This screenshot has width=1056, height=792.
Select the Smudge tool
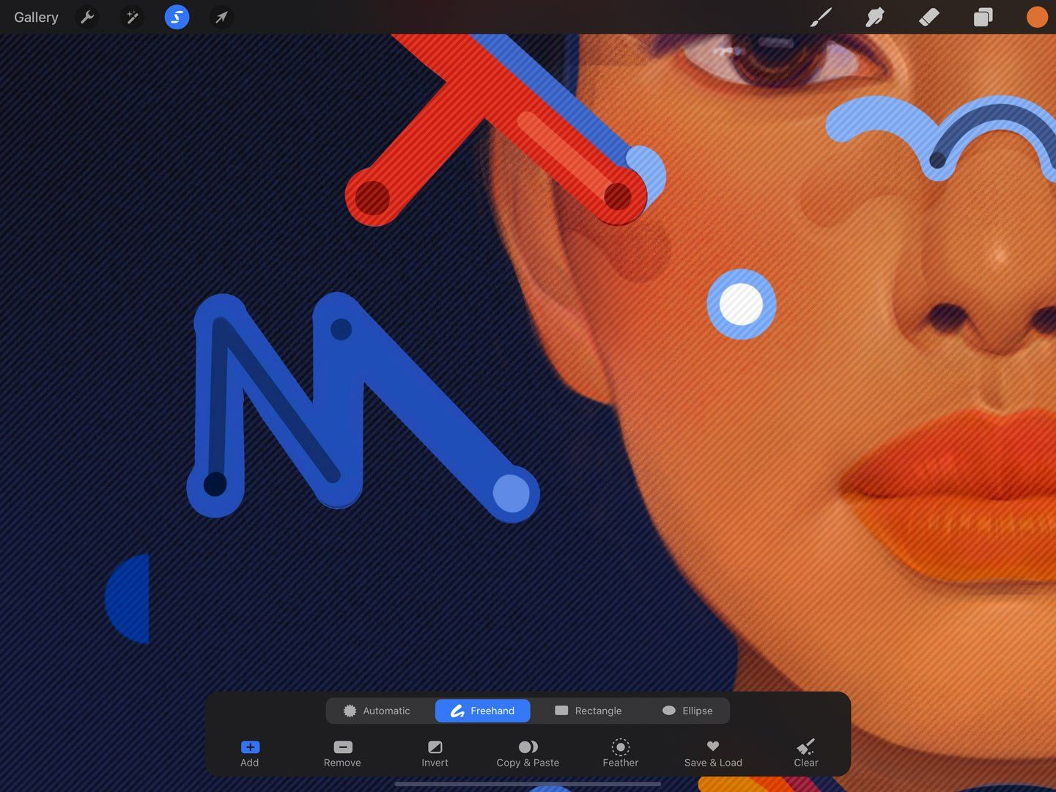pos(874,16)
